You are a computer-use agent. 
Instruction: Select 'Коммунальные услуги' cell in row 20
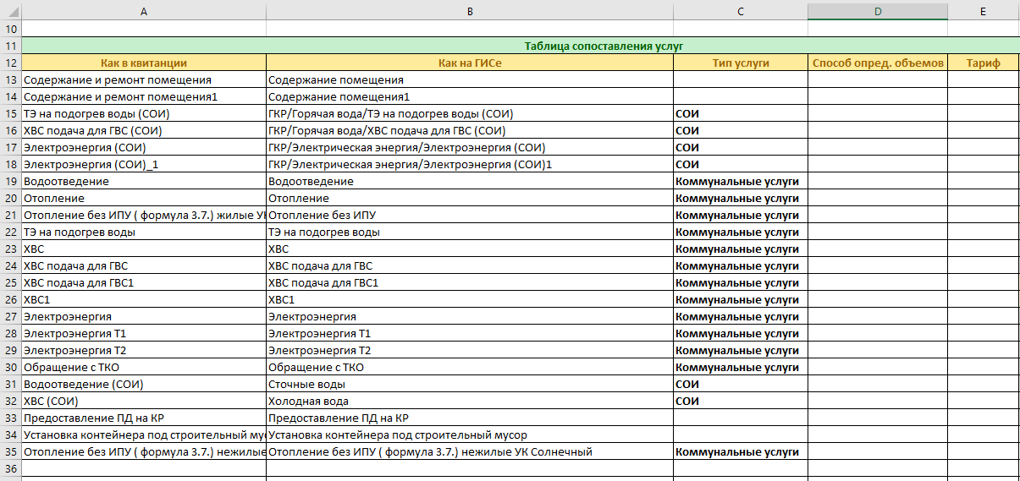(741, 198)
